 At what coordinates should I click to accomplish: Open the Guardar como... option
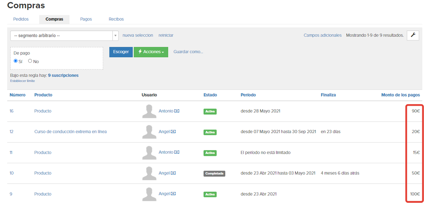click(x=188, y=52)
